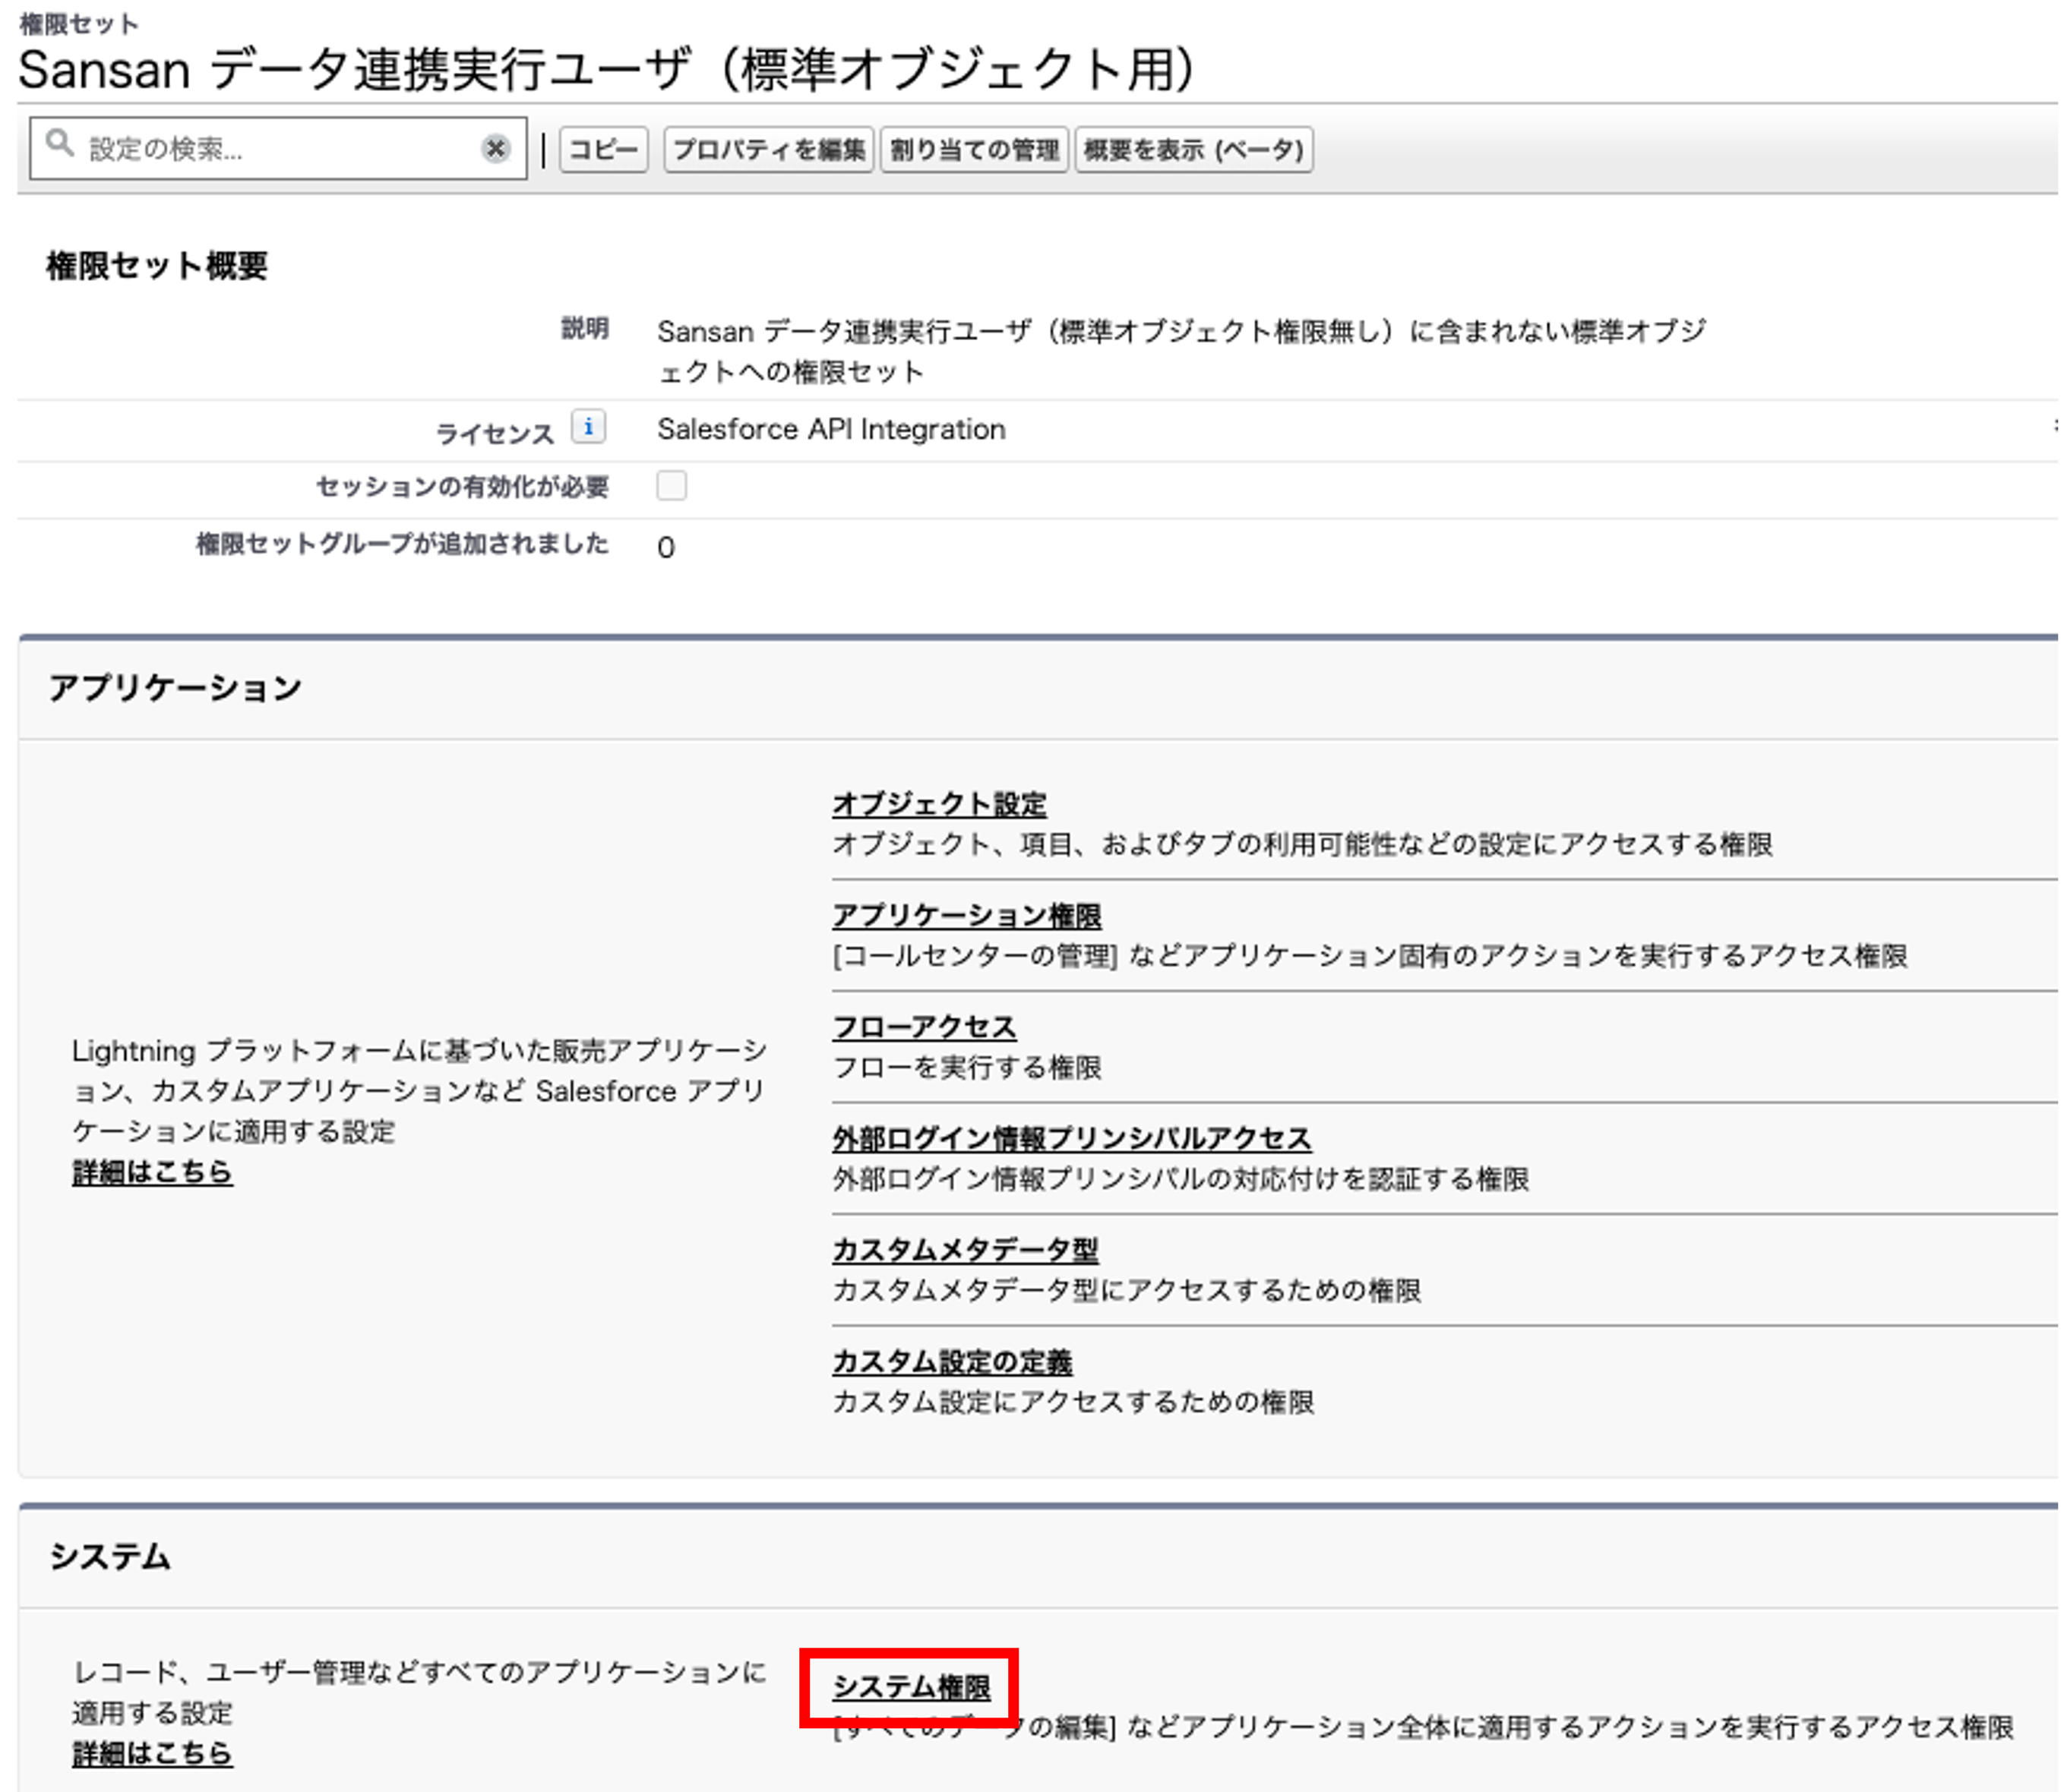Click 詳細はこちら in the アプリケーション section
The height and width of the screenshot is (1792, 2061).
[x=152, y=1172]
